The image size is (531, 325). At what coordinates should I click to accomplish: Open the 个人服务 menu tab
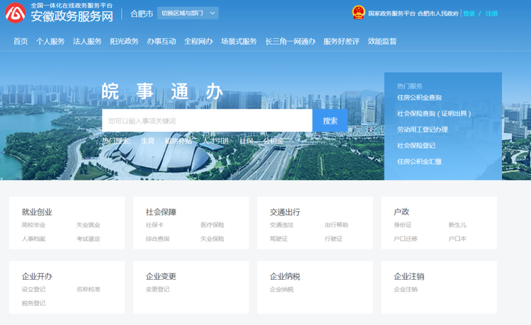coord(50,41)
